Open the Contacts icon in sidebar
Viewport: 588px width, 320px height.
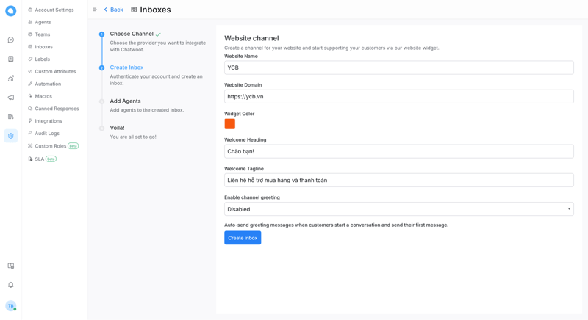pos(11,59)
